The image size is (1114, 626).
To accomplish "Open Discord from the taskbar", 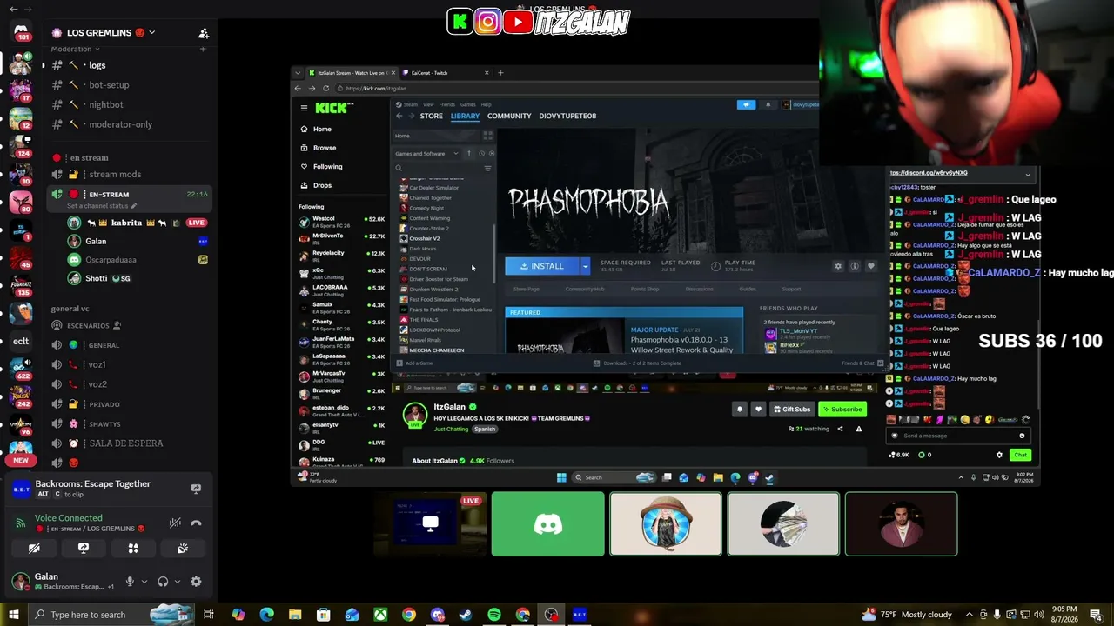I will click(437, 615).
